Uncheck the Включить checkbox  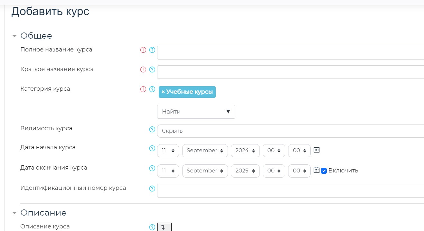pos(324,171)
